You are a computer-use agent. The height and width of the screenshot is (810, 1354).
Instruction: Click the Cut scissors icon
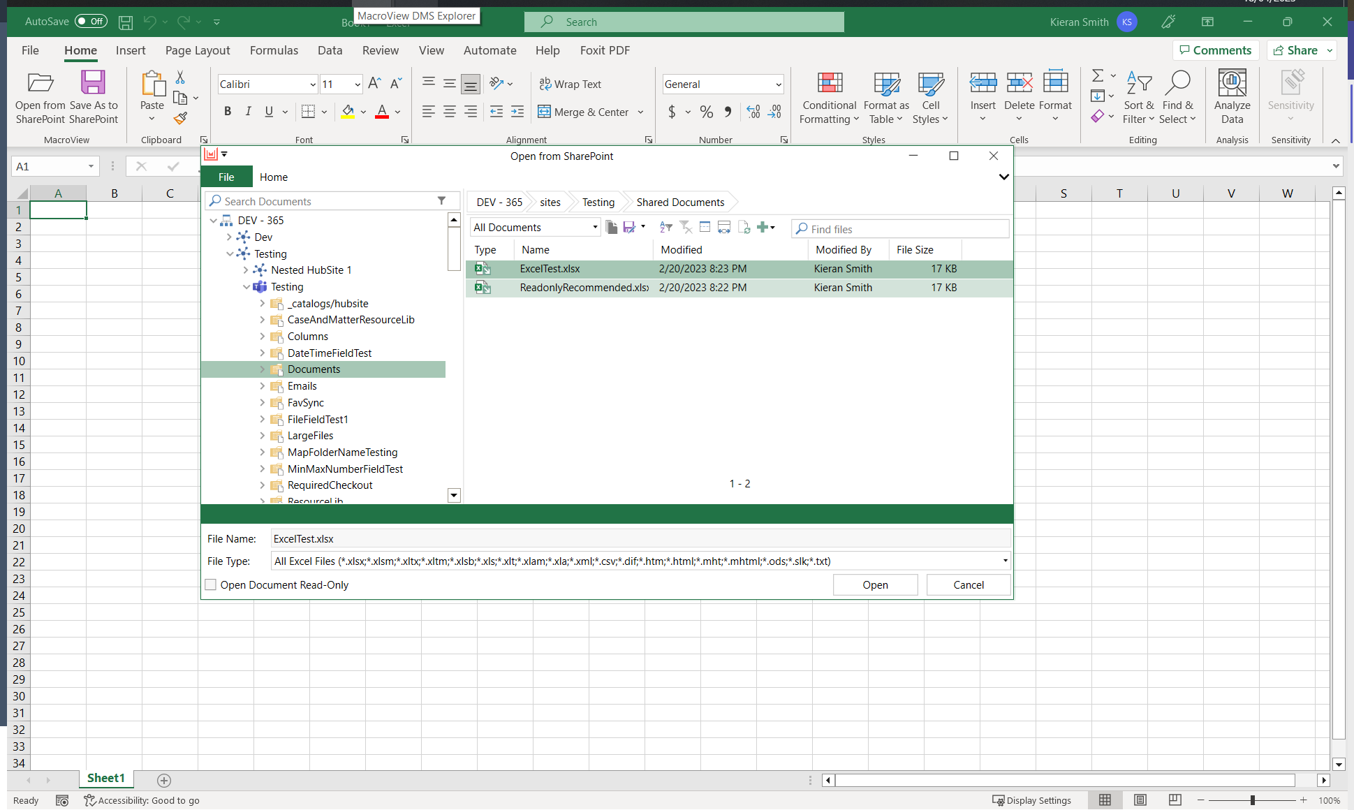coord(180,77)
